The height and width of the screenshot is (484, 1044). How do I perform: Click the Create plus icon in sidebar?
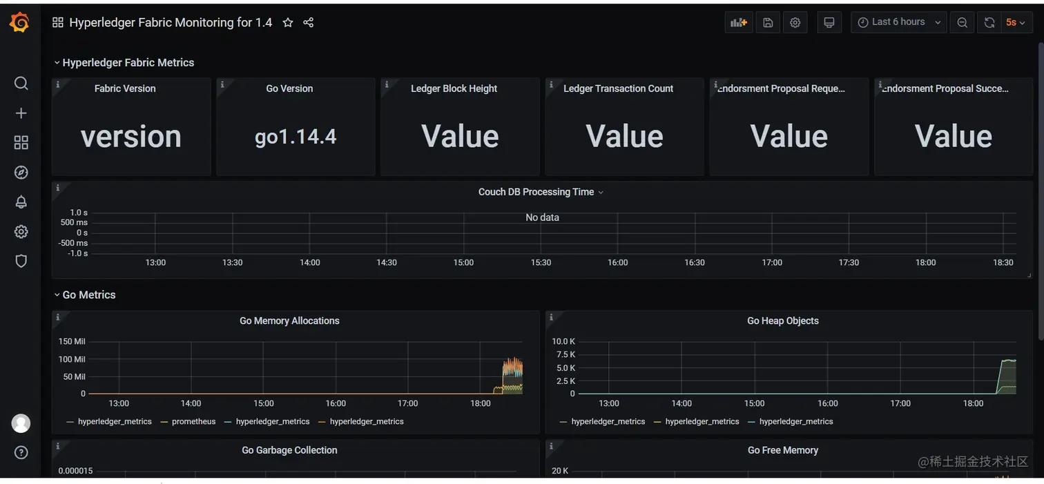(x=21, y=113)
